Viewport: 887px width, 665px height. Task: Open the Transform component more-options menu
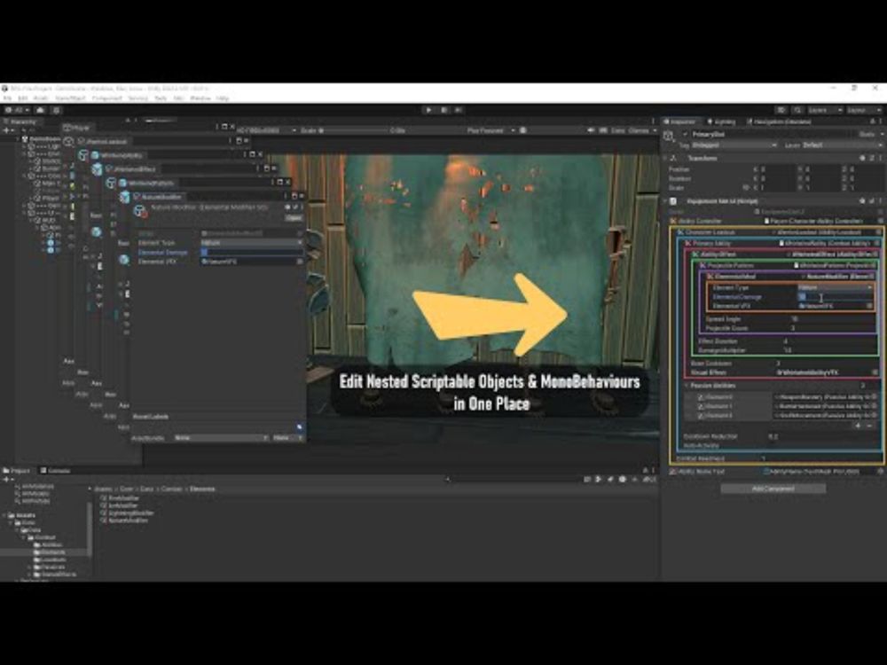click(x=880, y=159)
